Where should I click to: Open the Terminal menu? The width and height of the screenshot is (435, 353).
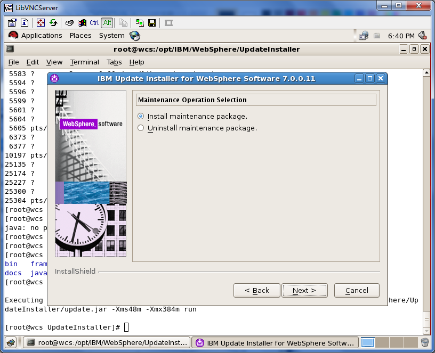tap(85, 62)
